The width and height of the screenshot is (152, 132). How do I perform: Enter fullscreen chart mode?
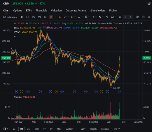(x=149, y=17)
